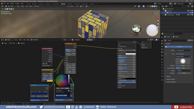Screen dimensions: 194x109
Task: Toggle viewport visibility of Collection in outliner
Action: click(x=190, y=11)
